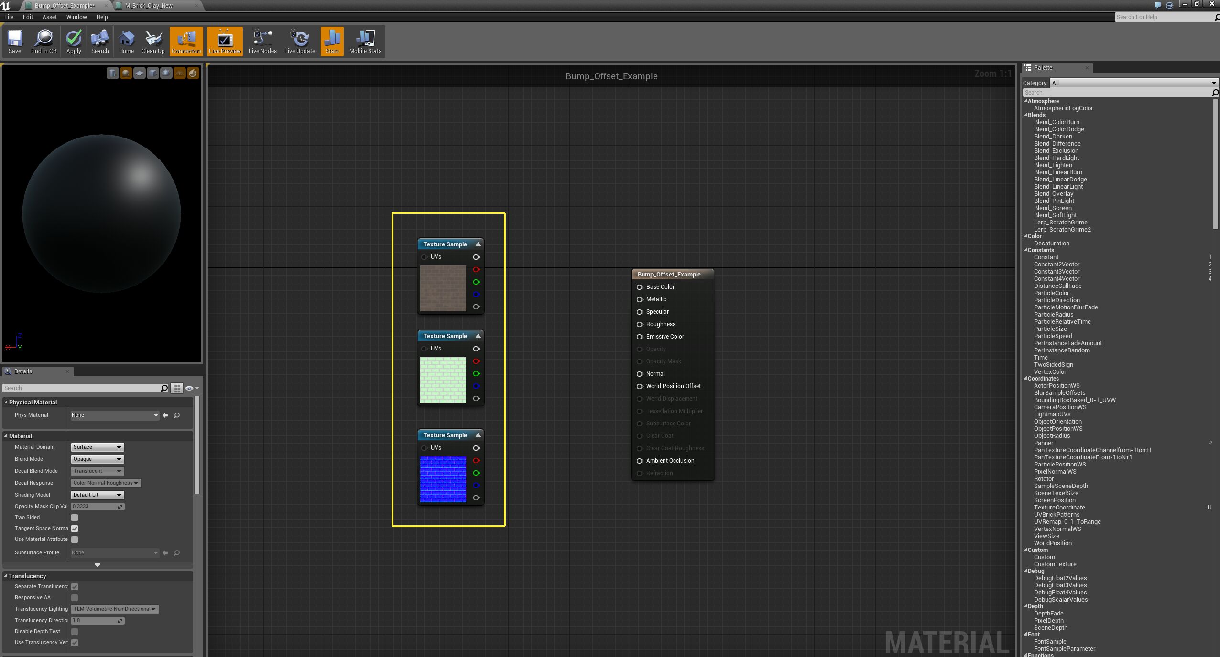Open the Blend Mode dropdown showing Opaque
Viewport: 1220px width, 657px height.
[x=97, y=459]
